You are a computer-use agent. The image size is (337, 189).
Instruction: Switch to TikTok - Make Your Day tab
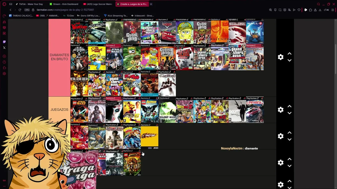point(29,4)
